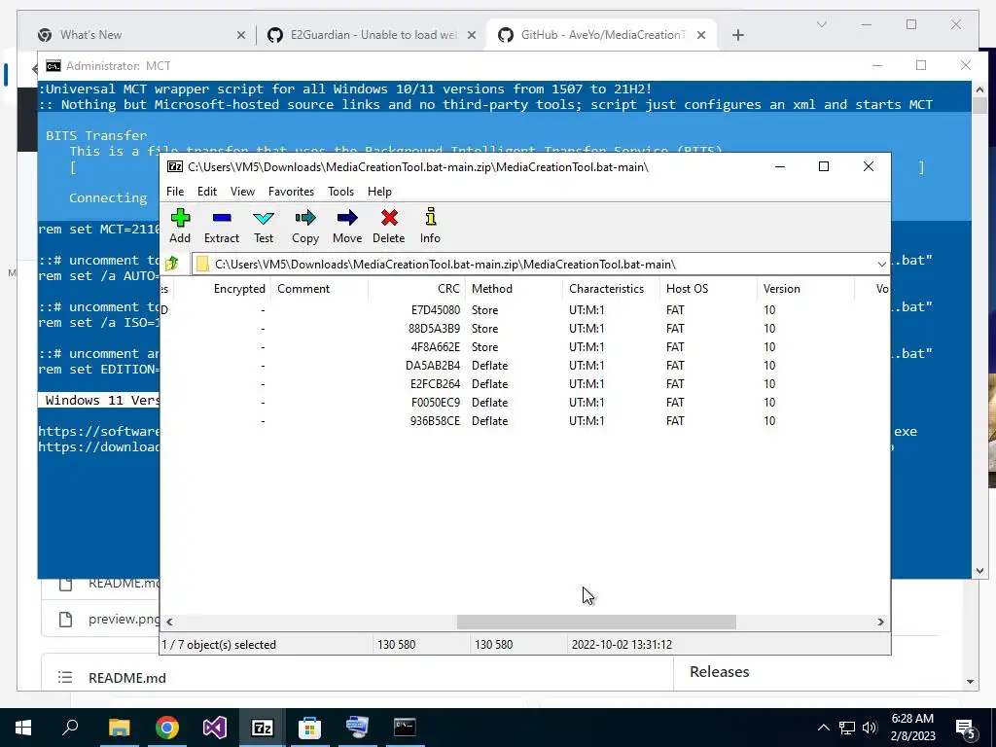The height and width of the screenshot is (747, 996).
Task: Click the Command Prompt taskbar icon
Action: point(405,728)
